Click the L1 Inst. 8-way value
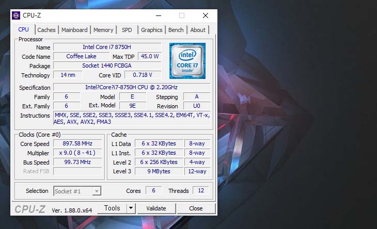This screenshot has width=377, height=229. pyautogui.click(x=197, y=153)
